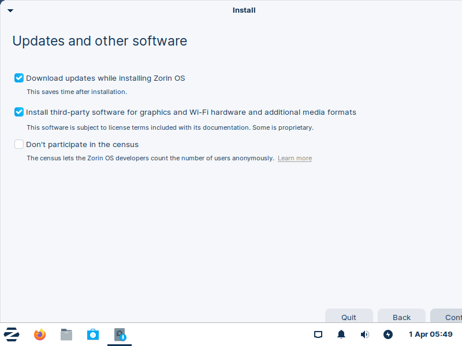Launch Firefox from the taskbar

click(40, 334)
